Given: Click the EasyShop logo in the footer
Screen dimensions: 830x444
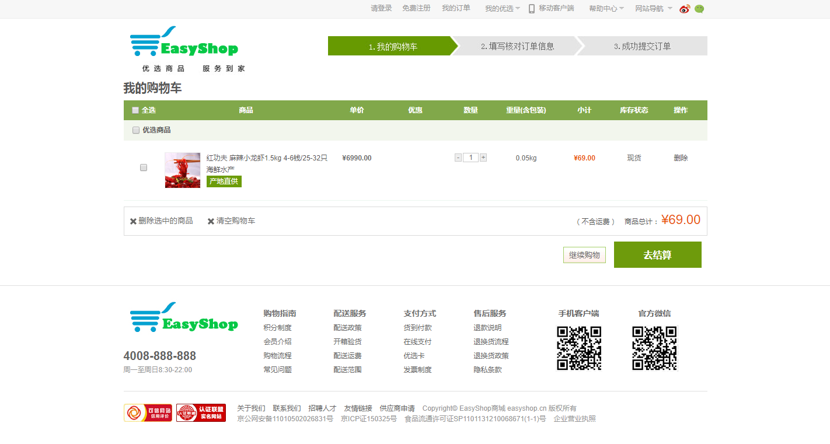Looking at the screenshot, I should tap(183, 318).
